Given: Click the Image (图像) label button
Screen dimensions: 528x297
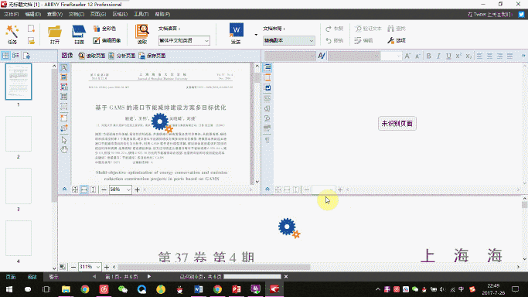Looking at the screenshot, I should tap(67, 56).
